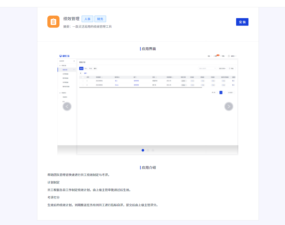Click the 帮助 help icon in the header
Viewport: 285px width, 225px height.
coord(221,56)
